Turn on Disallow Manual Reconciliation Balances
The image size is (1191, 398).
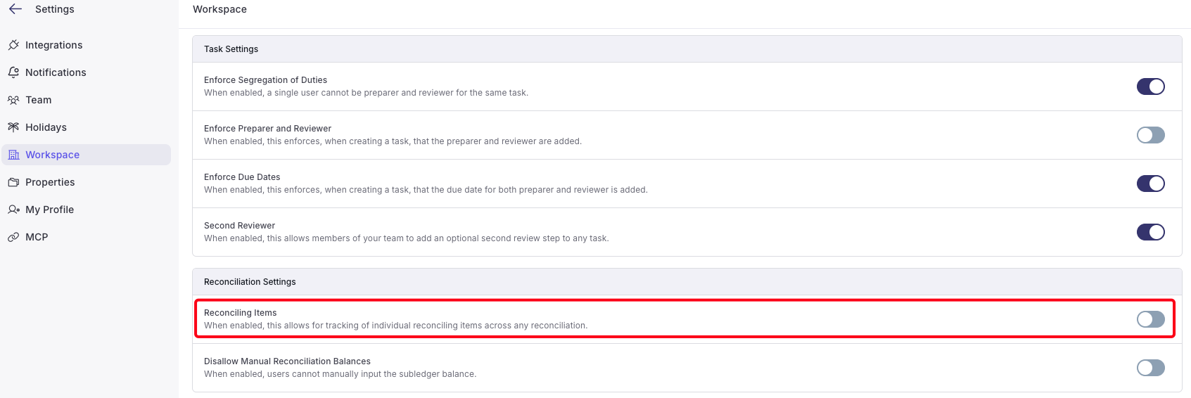1151,368
